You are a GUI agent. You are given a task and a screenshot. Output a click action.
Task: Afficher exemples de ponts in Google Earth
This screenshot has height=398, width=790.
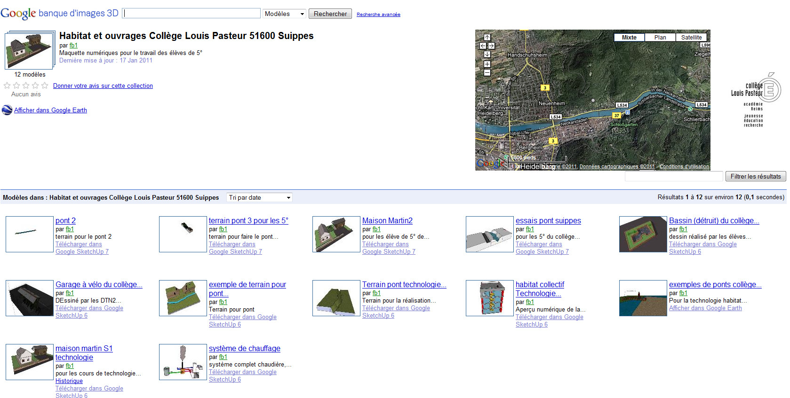(x=705, y=308)
